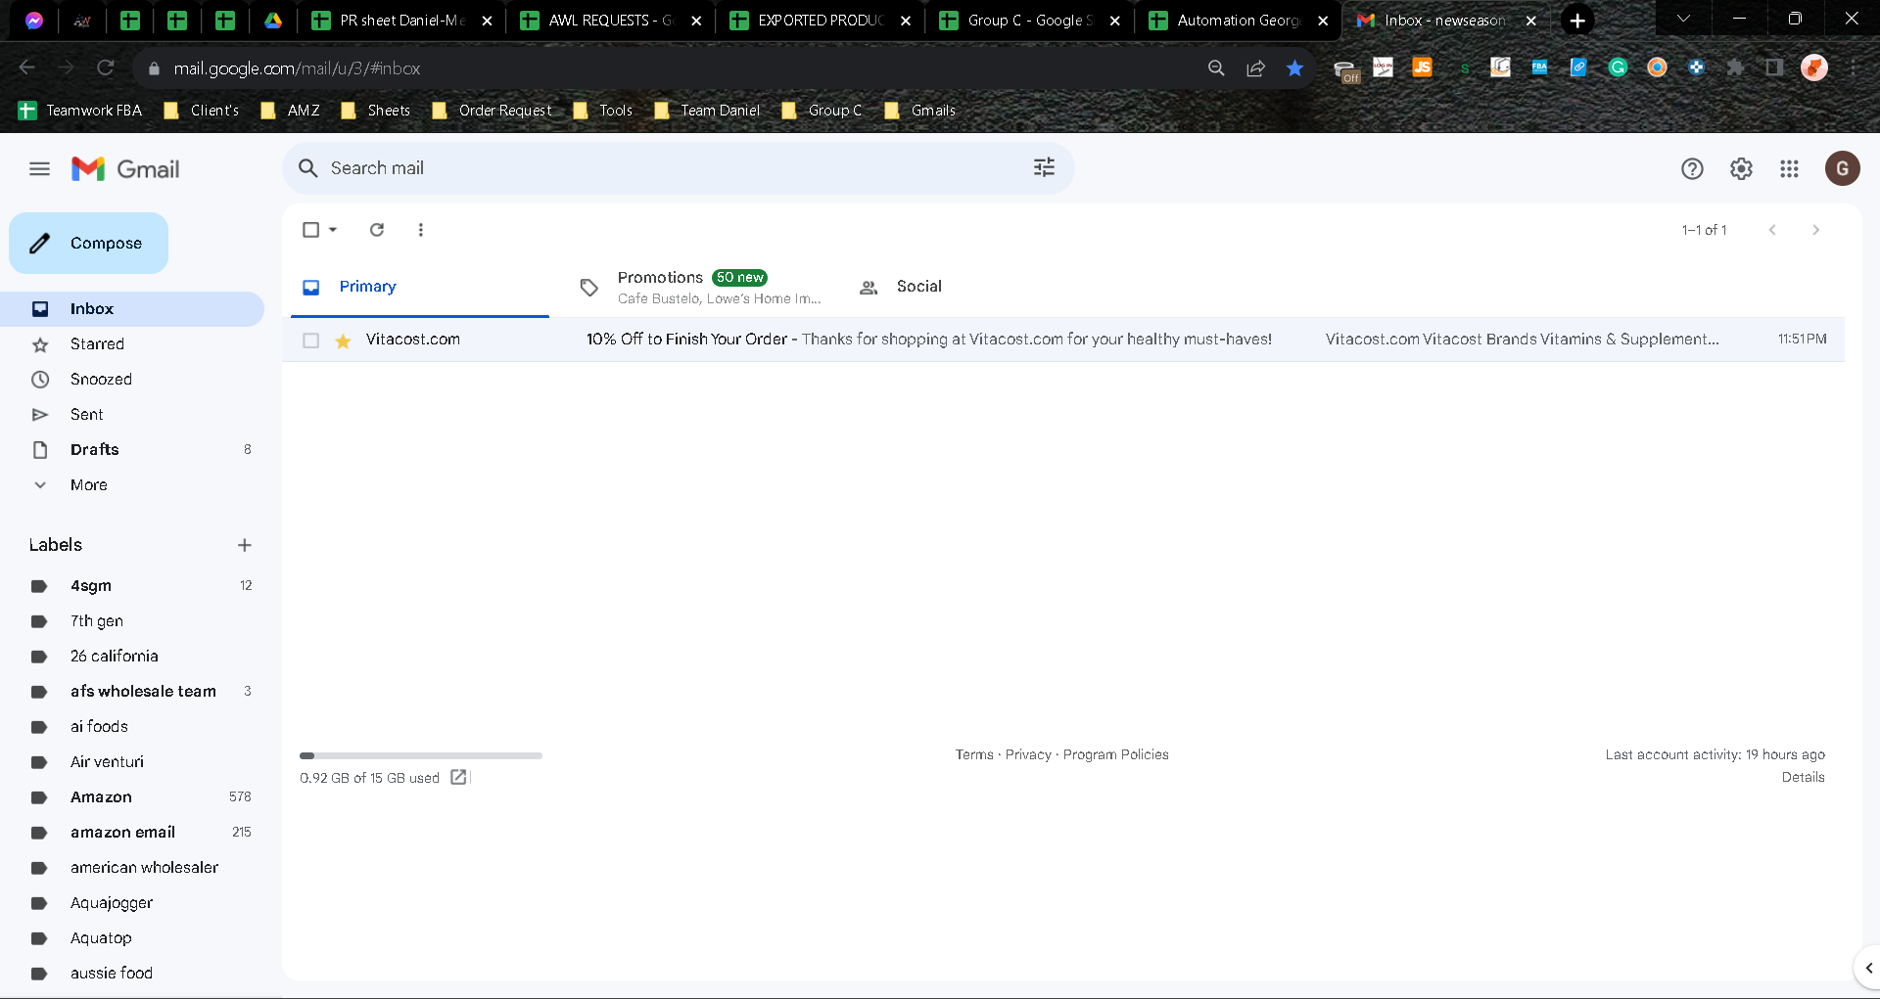Open the Chrome profile avatar
The height and width of the screenshot is (999, 1880).
1813,68
